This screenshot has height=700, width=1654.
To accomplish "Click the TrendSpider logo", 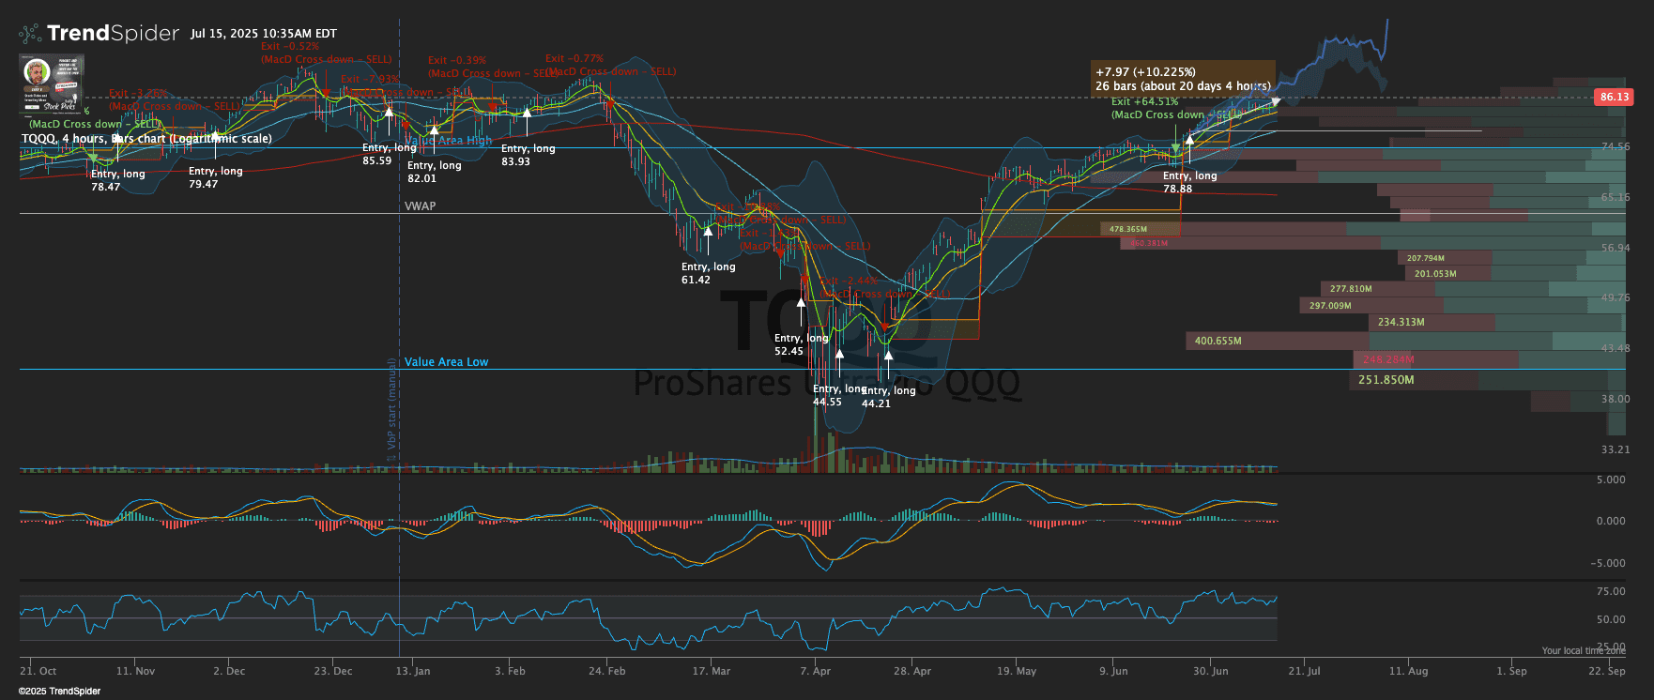I will tap(99, 34).
